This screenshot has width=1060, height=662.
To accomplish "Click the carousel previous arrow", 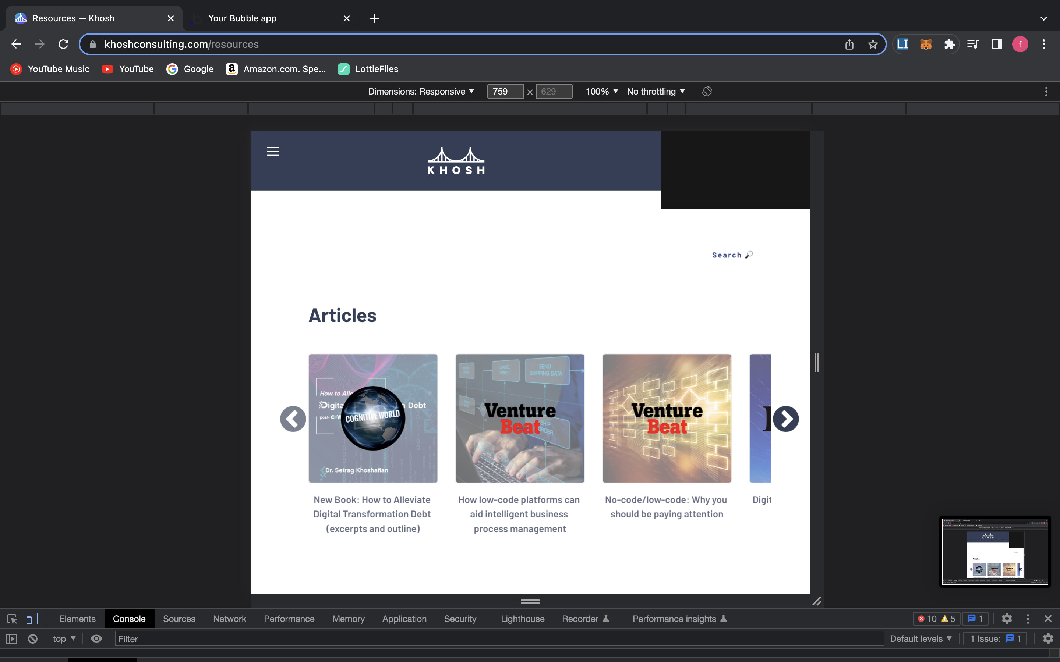I will click(x=293, y=419).
